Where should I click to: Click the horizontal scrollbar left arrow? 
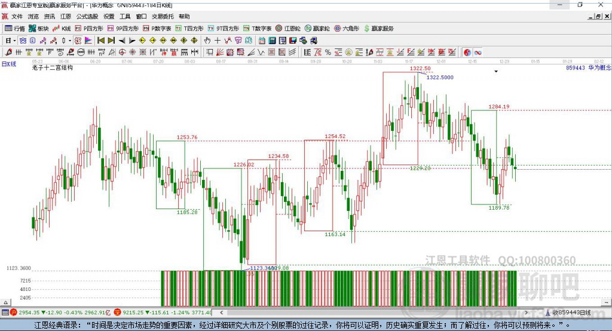pos(221,312)
